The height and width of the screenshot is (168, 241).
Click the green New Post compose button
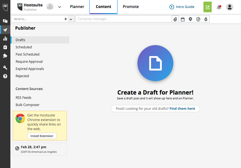point(207,7)
